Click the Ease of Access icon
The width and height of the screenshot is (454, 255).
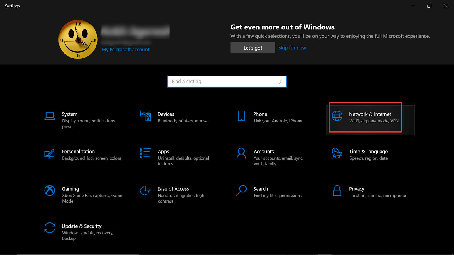click(x=145, y=190)
